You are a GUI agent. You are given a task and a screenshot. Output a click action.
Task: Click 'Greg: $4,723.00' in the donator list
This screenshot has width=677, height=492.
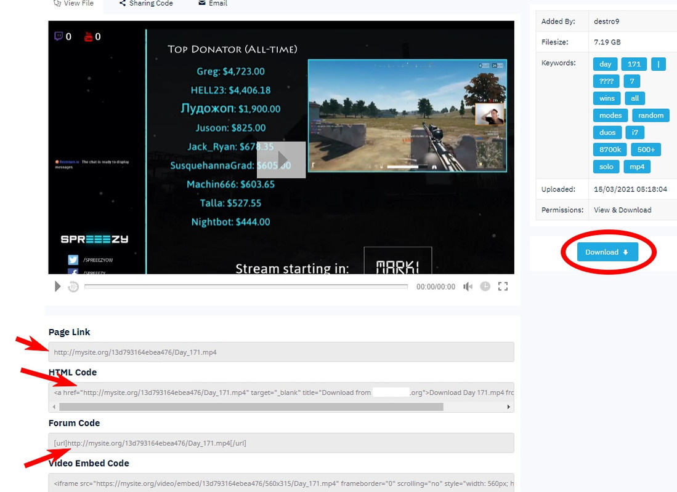pyautogui.click(x=230, y=71)
